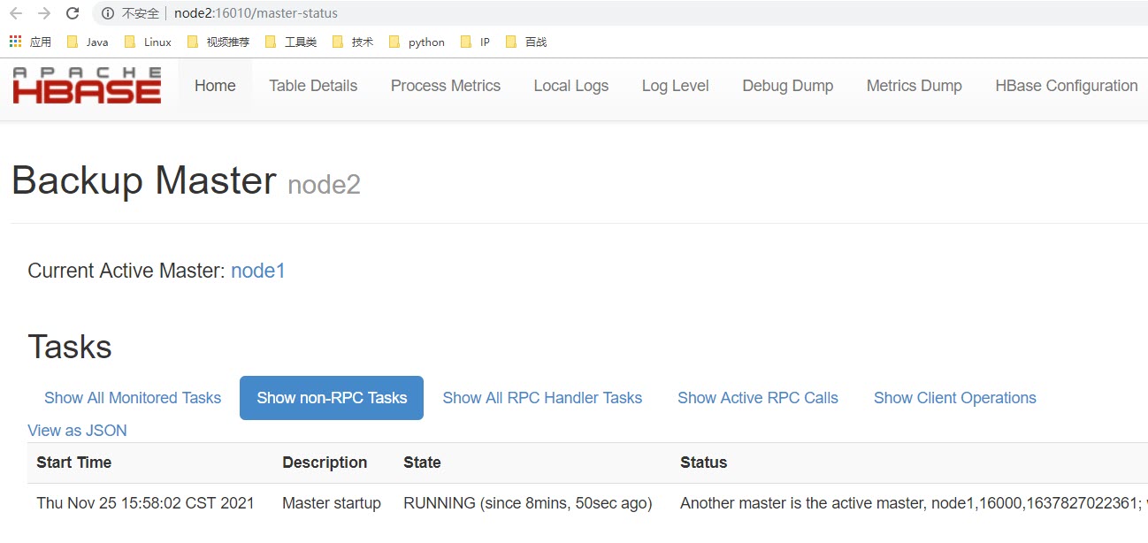Click the browser back arrow
This screenshot has width=1148, height=543.
coord(16,13)
